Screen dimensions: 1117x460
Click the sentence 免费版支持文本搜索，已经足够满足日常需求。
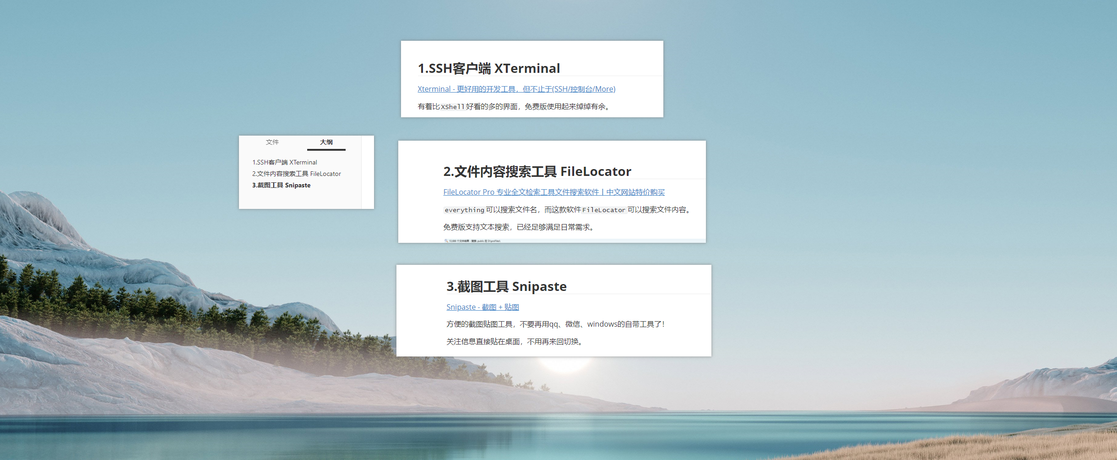pyautogui.click(x=520, y=227)
